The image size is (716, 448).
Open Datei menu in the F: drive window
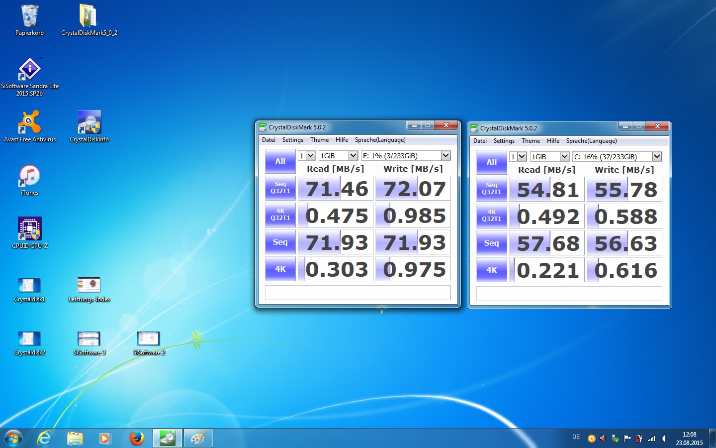click(x=268, y=140)
